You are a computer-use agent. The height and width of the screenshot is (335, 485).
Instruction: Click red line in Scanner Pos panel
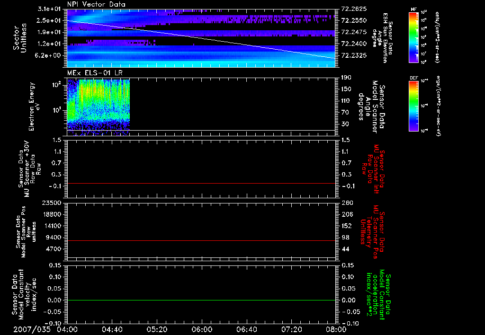[x=201, y=240]
